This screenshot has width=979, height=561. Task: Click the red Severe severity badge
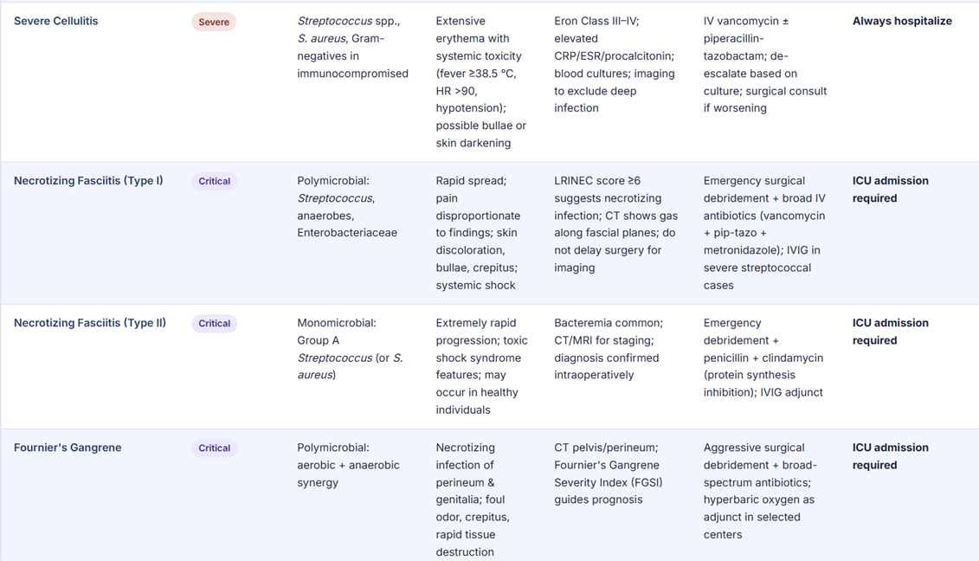tap(214, 22)
